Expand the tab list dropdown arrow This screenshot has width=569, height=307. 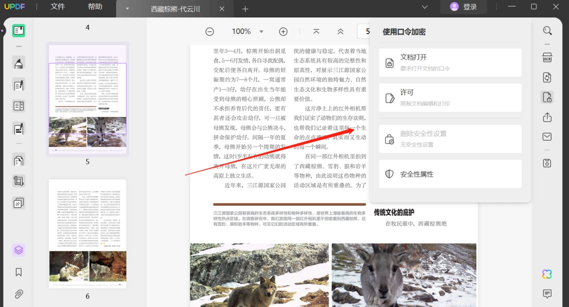click(127, 9)
